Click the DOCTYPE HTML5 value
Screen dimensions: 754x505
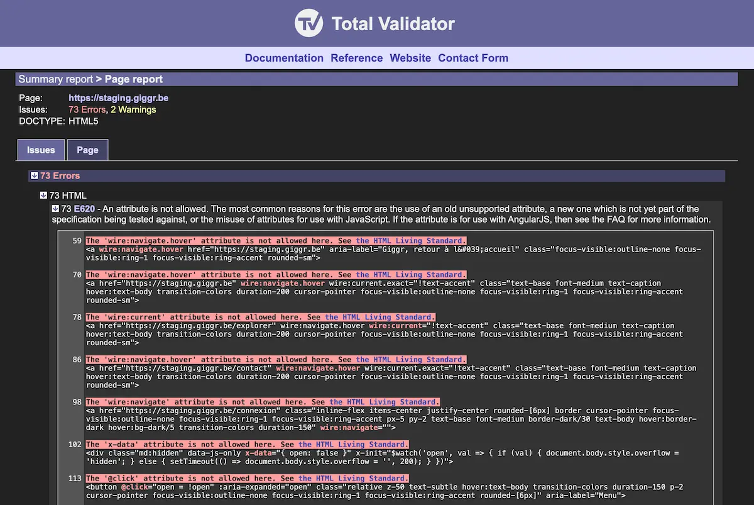tap(84, 121)
